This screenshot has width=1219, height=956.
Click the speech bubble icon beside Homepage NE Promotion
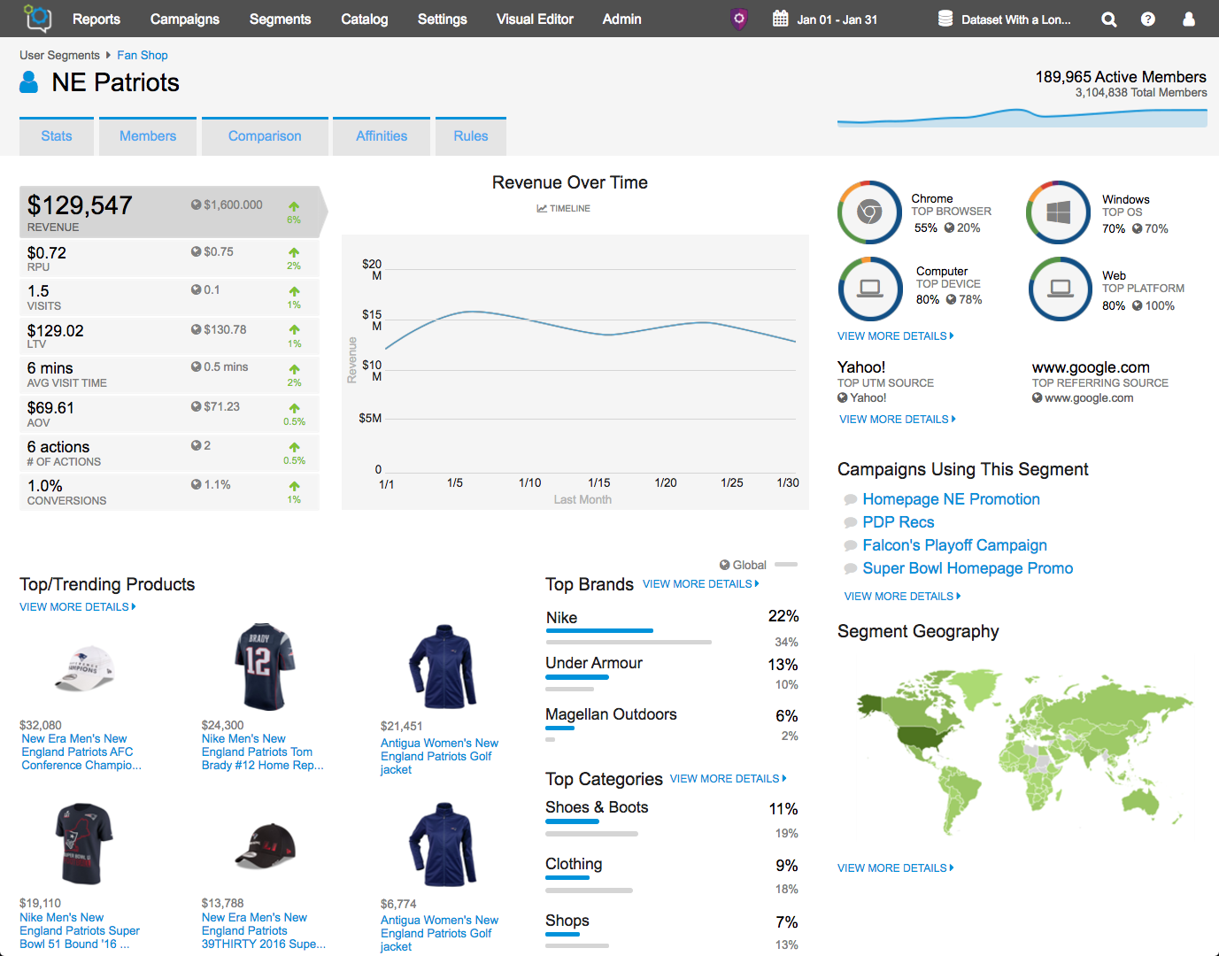click(x=851, y=500)
